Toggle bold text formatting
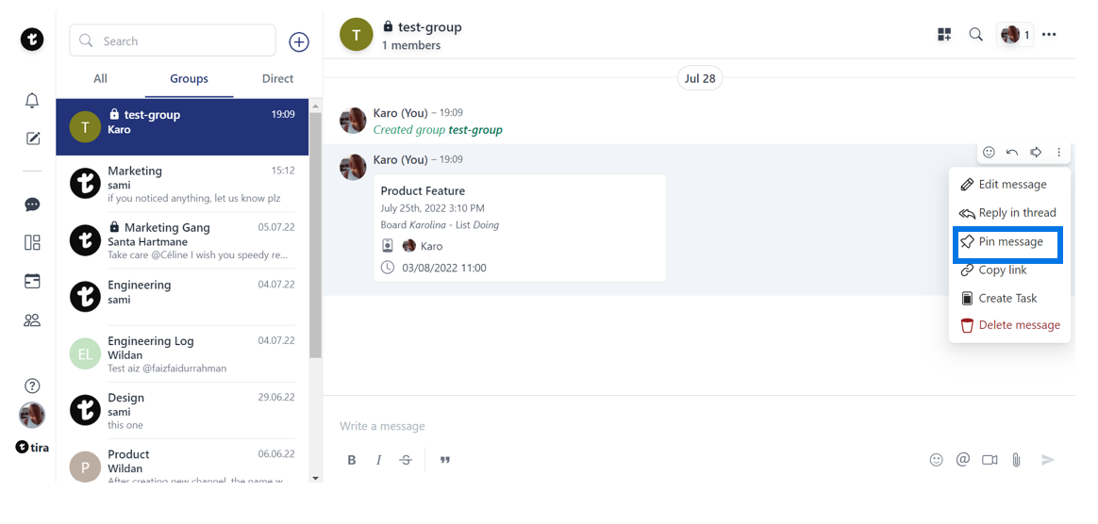This screenshot has height=524, width=1098. 352,460
